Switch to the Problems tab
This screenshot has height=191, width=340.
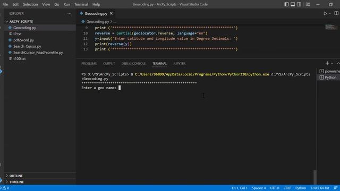89,64
